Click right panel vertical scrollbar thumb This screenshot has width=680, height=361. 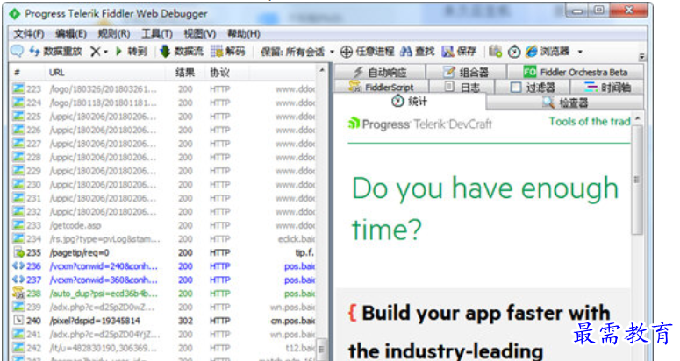637,180
